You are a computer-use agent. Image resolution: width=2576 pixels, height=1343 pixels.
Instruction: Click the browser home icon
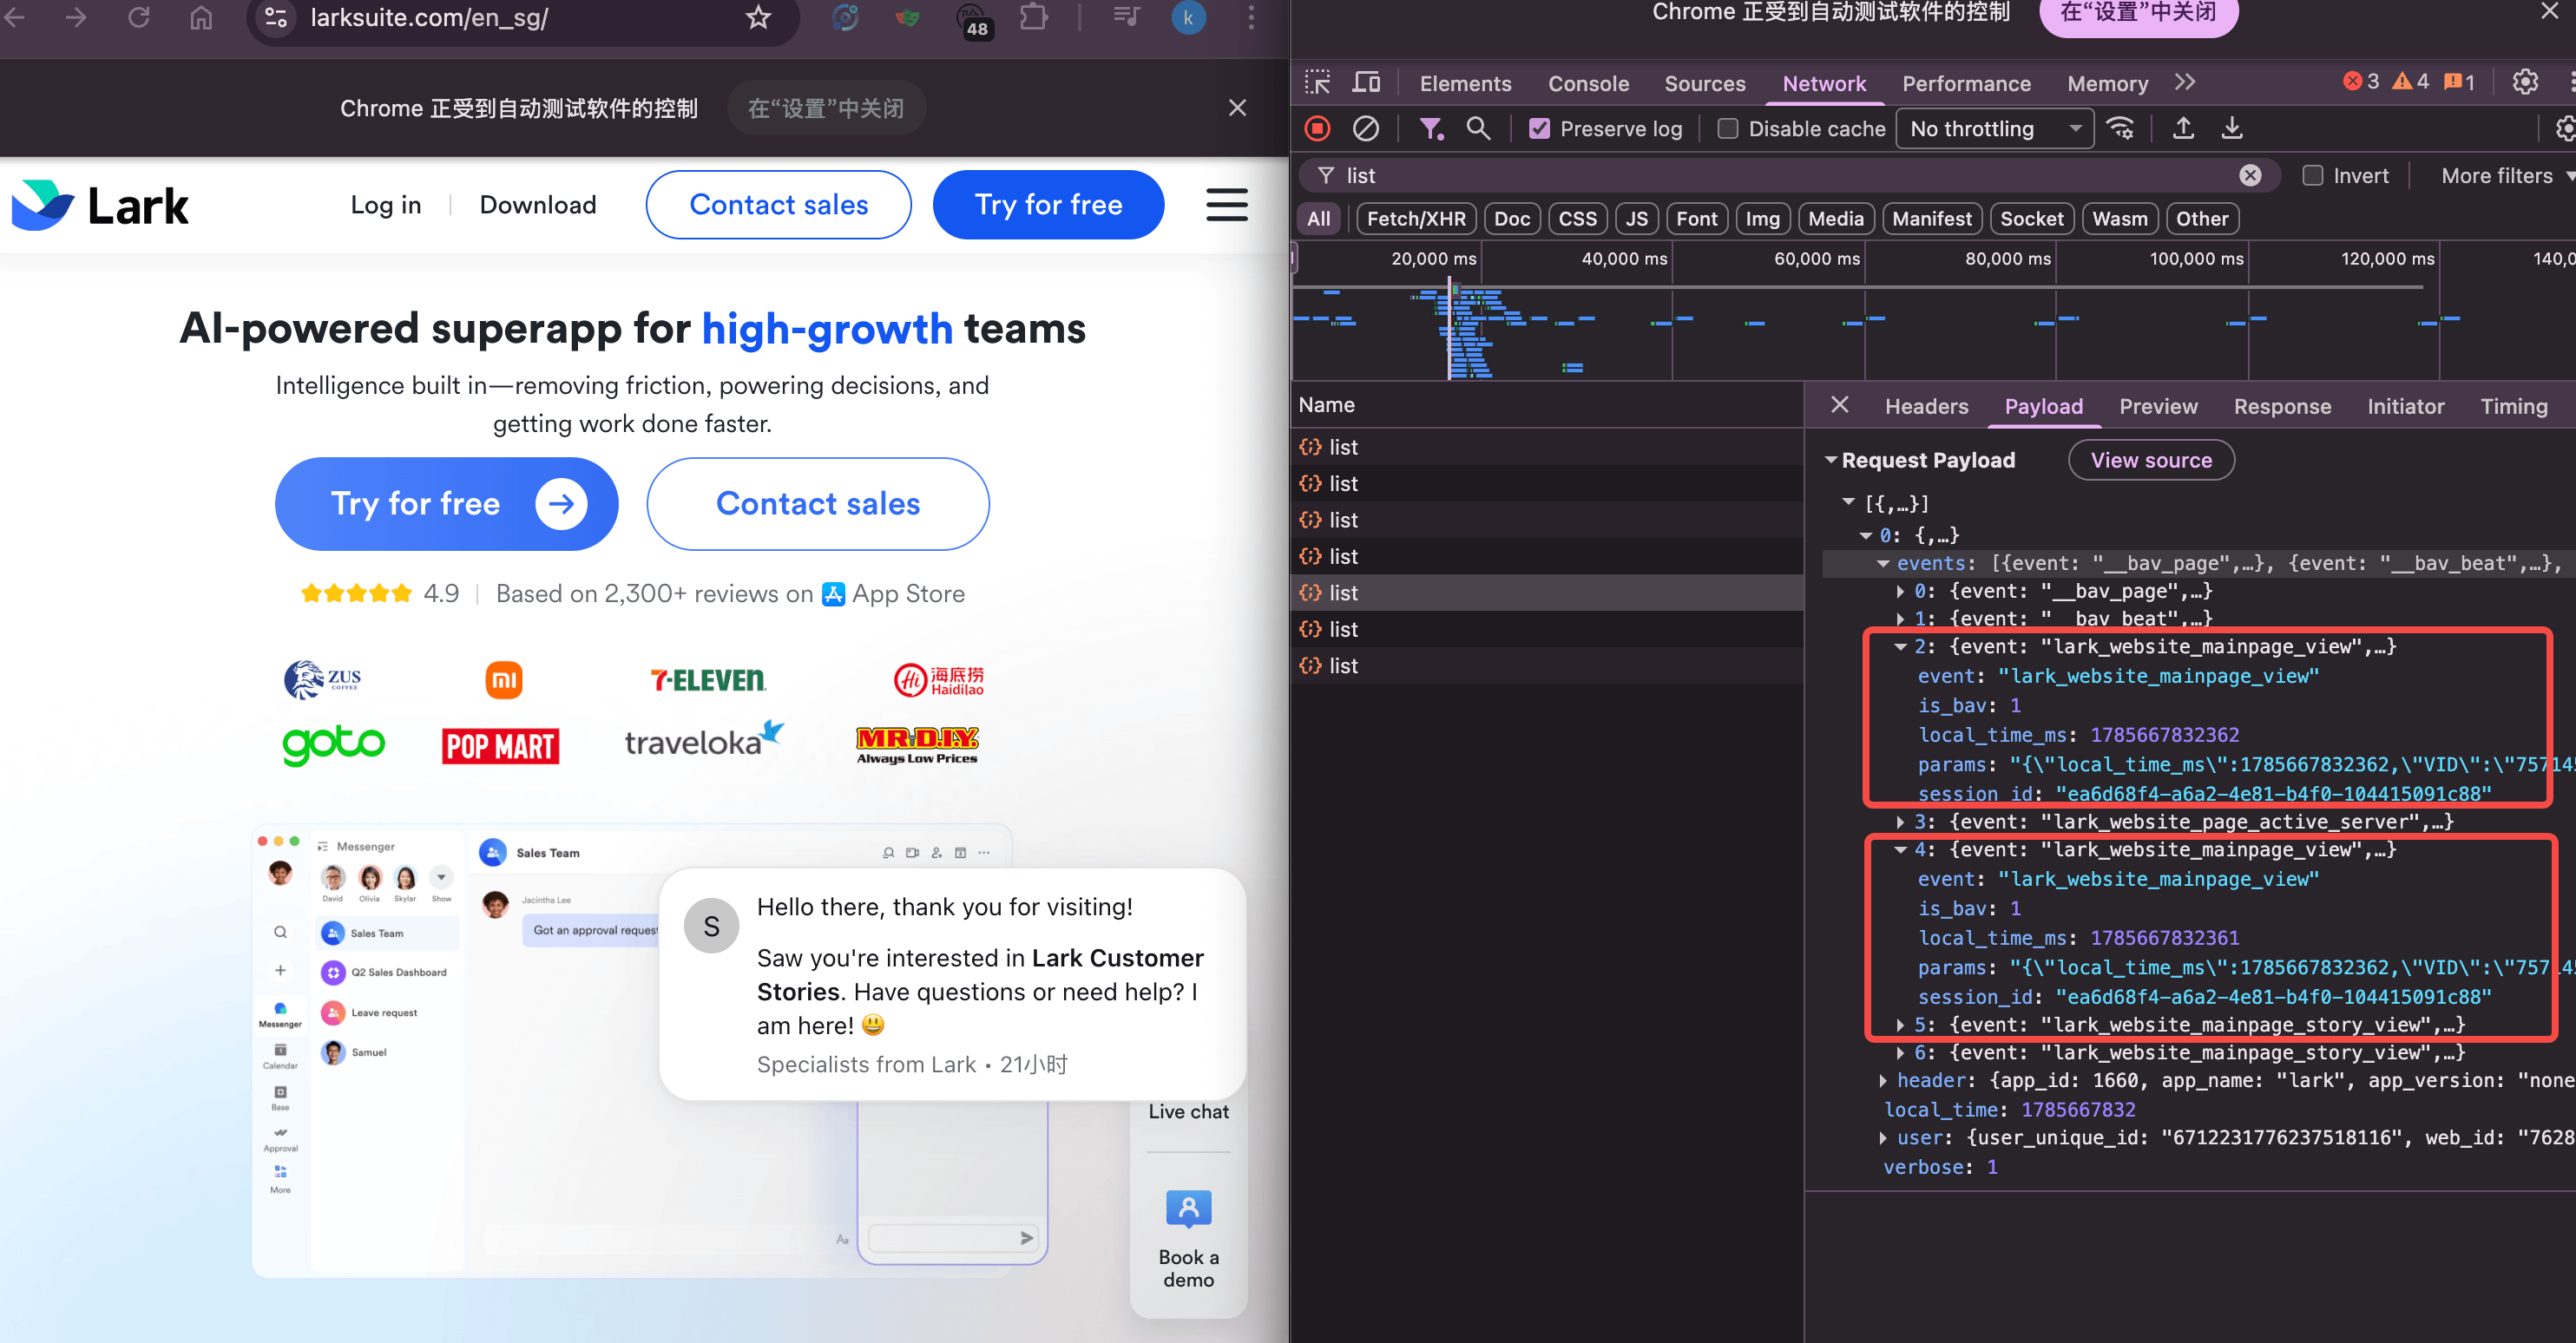pyautogui.click(x=201, y=17)
